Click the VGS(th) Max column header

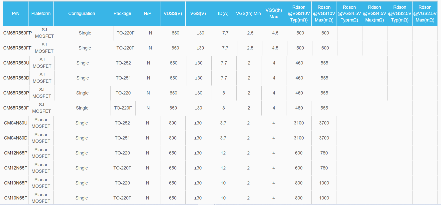point(274,13)
